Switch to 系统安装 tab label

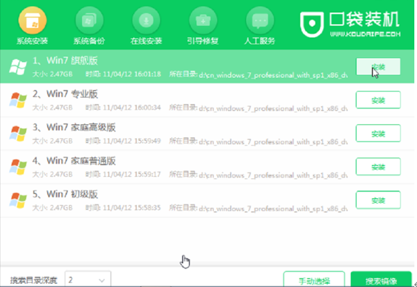coord(33,41)
